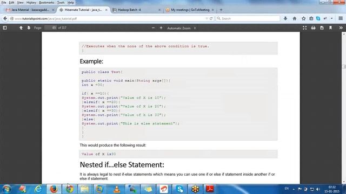Click the code line 'public class Test{'
This screenshot has width=346, height=194.
click(x=102, y=72)
